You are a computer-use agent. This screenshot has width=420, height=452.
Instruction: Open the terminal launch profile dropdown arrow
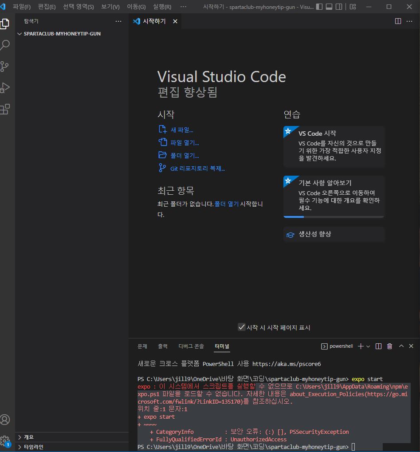[368, 346]
